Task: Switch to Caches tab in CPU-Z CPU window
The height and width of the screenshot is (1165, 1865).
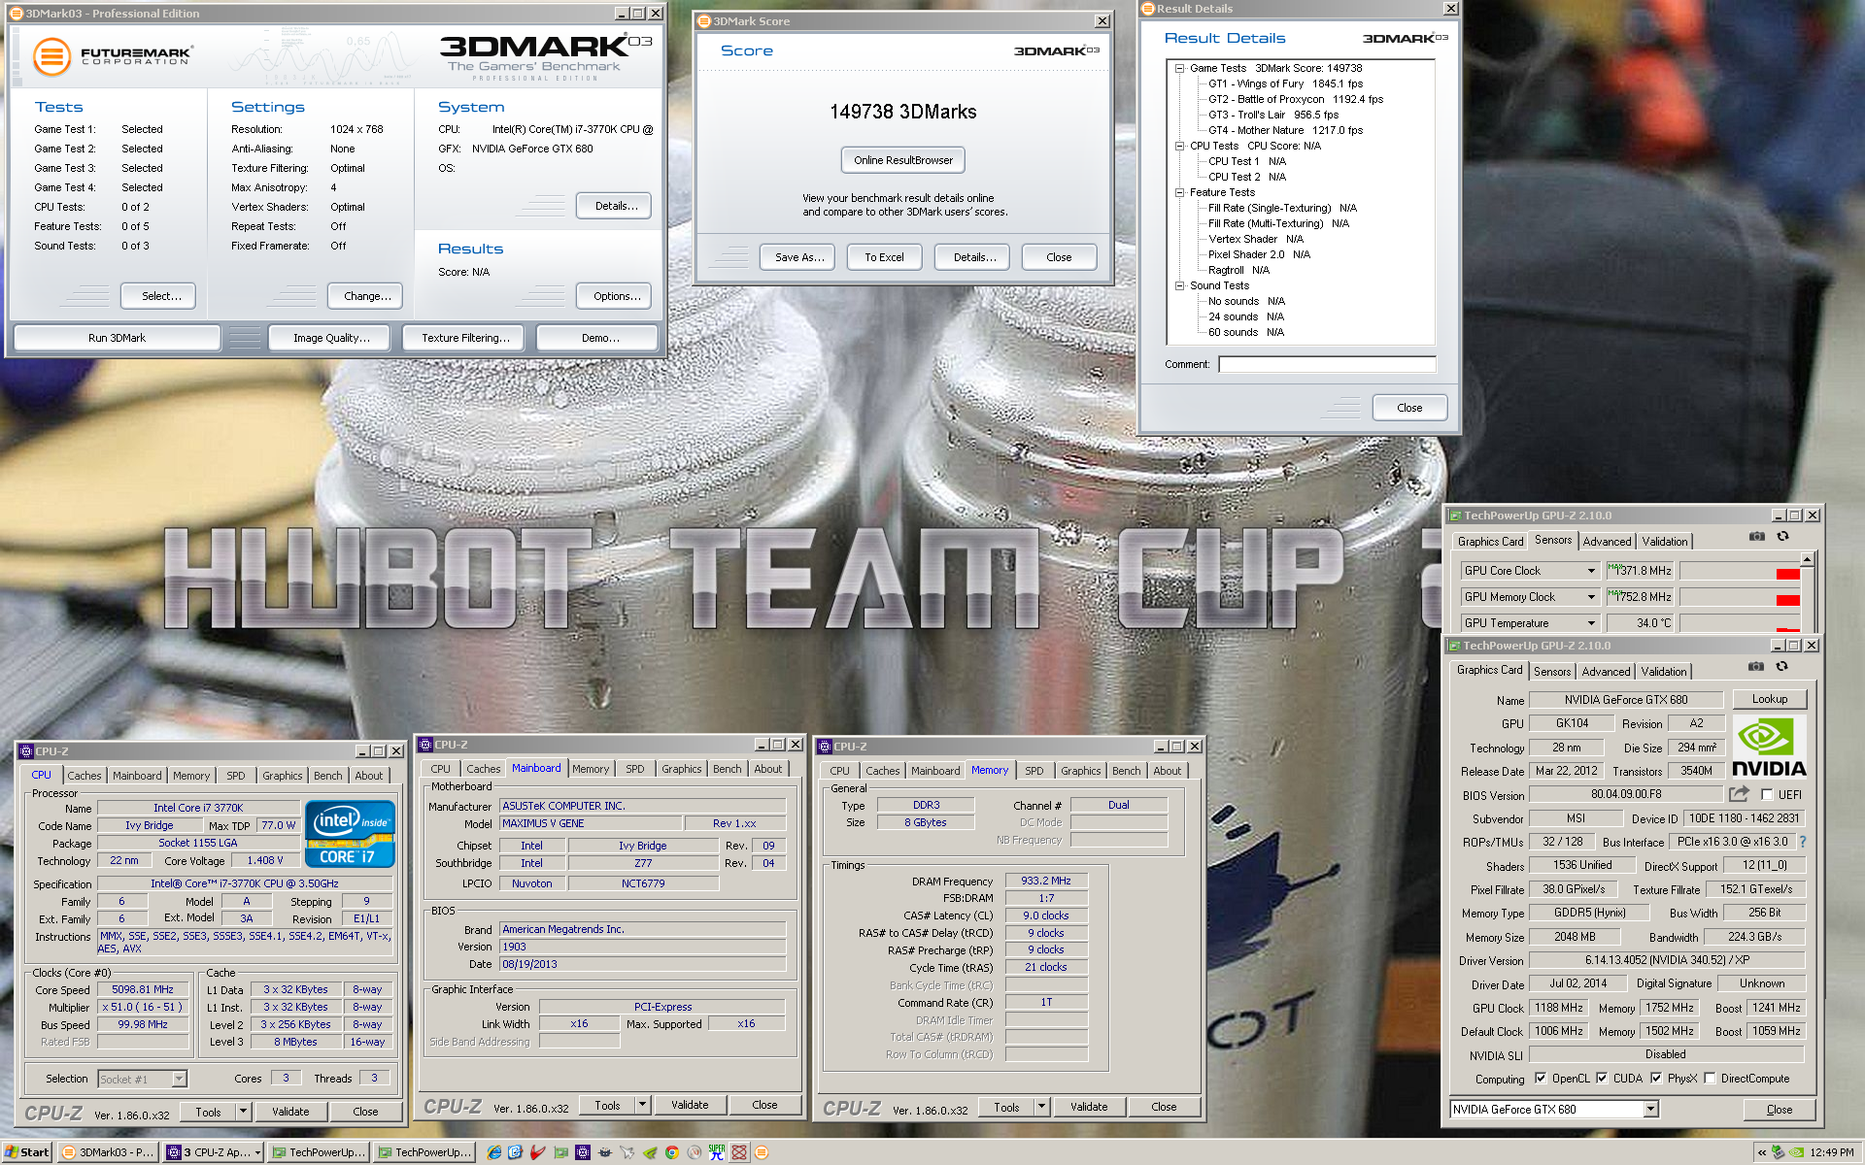Action: click(x=84, y=776)
